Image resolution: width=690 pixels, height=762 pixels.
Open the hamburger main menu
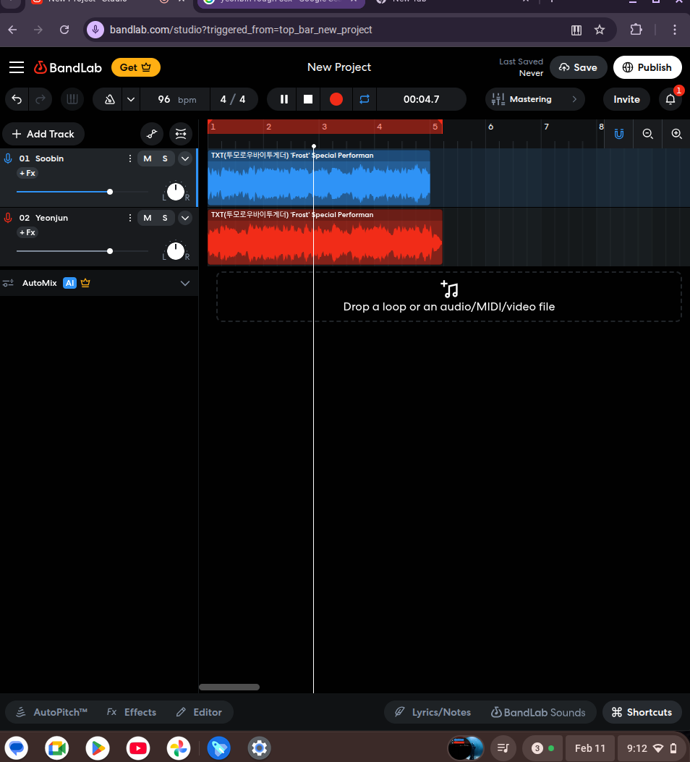(x=17, y=67)
